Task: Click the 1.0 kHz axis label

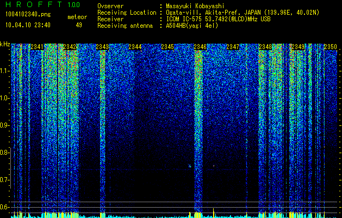Action: [5, 98]
